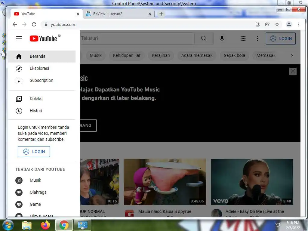
Task: Open Koleksi in the sidebar
Action: tap(42, 99)
